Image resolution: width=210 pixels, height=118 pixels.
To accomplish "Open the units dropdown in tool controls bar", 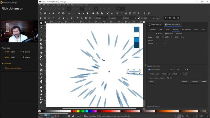I will coord(158,18).
